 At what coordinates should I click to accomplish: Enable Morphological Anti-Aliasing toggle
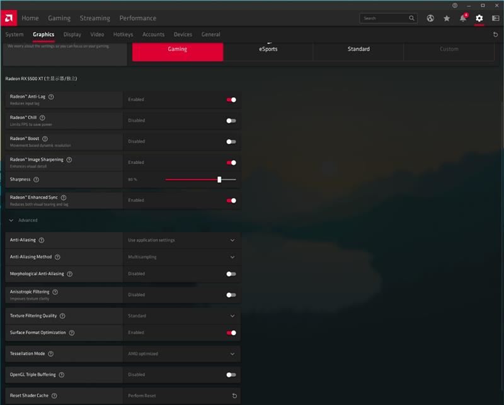click(x=231, y=274)
